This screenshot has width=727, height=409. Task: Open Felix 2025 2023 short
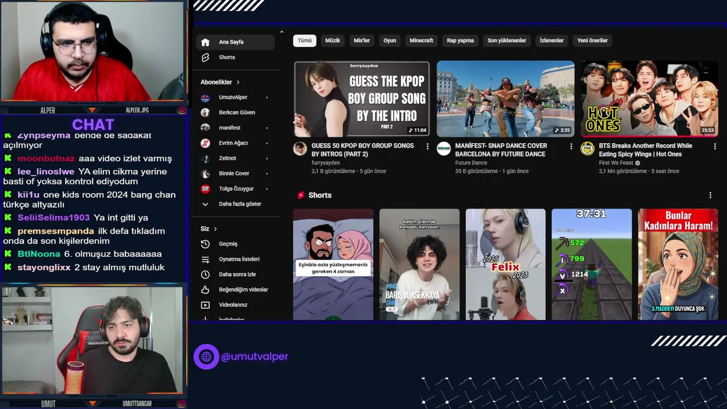505,264
